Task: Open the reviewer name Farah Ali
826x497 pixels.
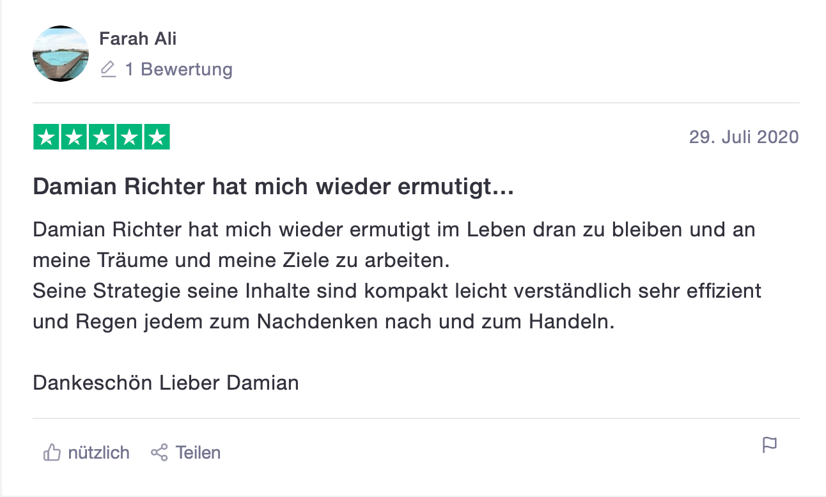Action: (137, 39)
